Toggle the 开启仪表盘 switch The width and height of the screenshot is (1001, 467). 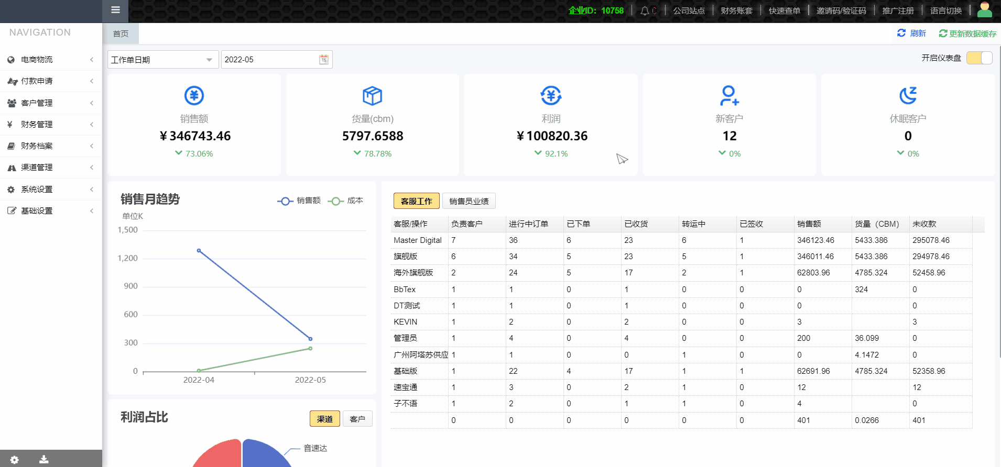pyautogui.click(x=979, y=58)
